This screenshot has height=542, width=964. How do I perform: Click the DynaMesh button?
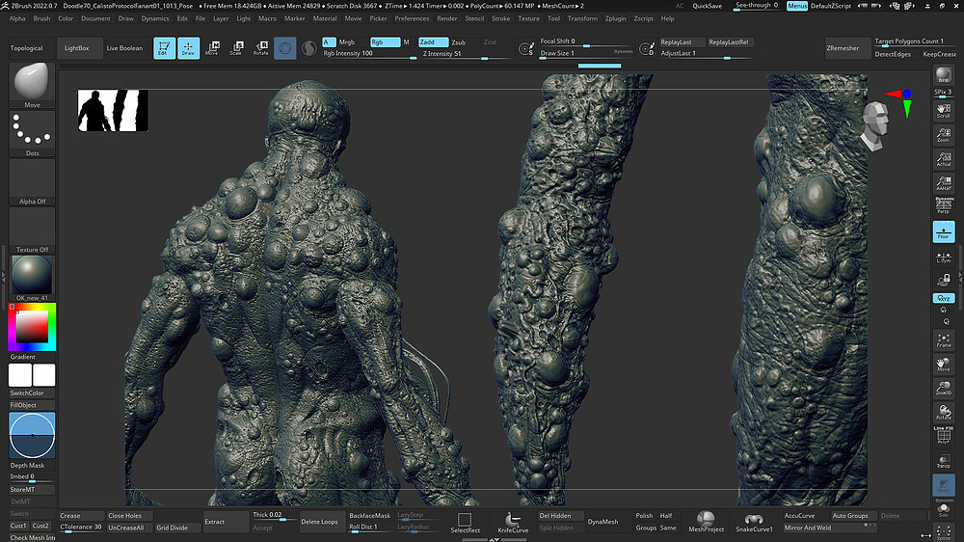[602, 522]
